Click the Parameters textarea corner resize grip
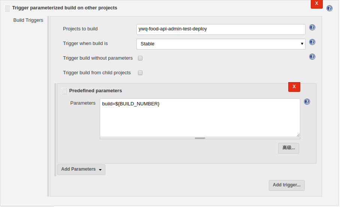 point(298,135)
